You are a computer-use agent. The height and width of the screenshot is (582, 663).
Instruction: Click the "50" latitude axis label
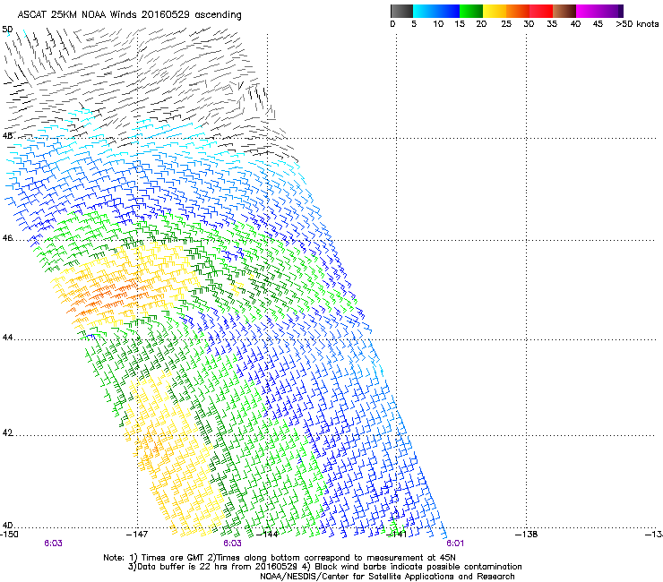[x=7, y=30]
